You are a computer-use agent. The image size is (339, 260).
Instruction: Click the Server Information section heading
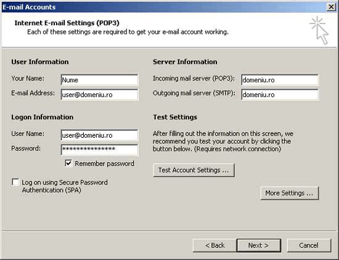click(x=185, y=62)
